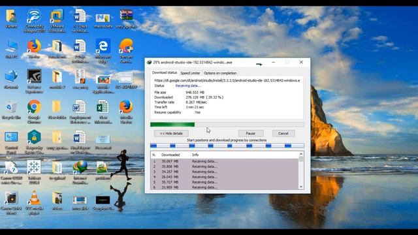Launch the Tableau desktop shortcut
Image resolution: width=418 pixels, height=235 pixels.
coord(34,172)
